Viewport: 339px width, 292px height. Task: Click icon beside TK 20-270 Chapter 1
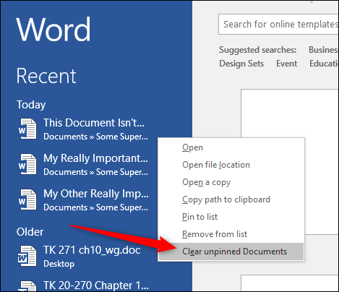click(27, 286)
